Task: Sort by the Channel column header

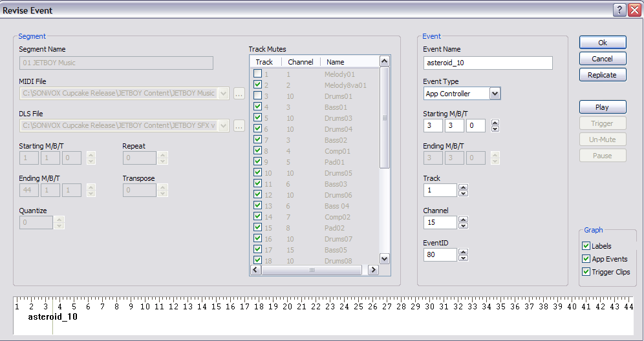Action: 301,62
